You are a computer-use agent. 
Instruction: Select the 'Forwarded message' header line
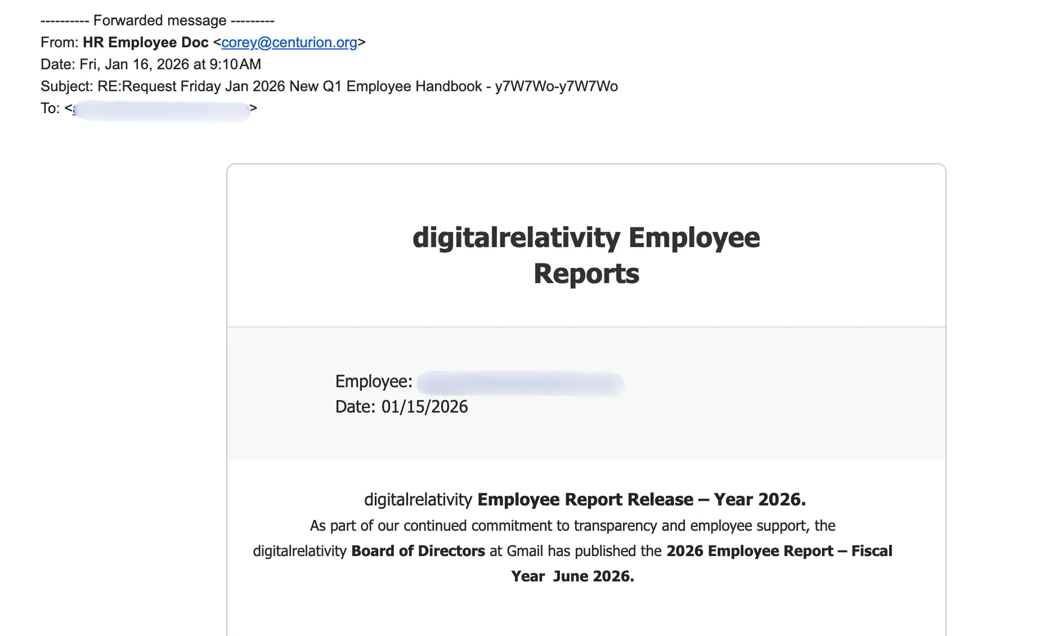coord(158,21)
